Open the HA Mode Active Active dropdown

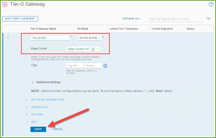pos(89,38)
